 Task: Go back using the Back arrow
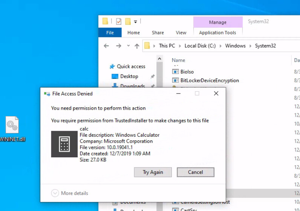106,46
